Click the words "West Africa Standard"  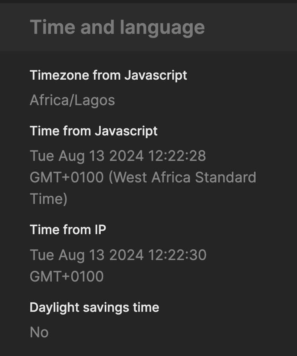click(x=184, y=177)
